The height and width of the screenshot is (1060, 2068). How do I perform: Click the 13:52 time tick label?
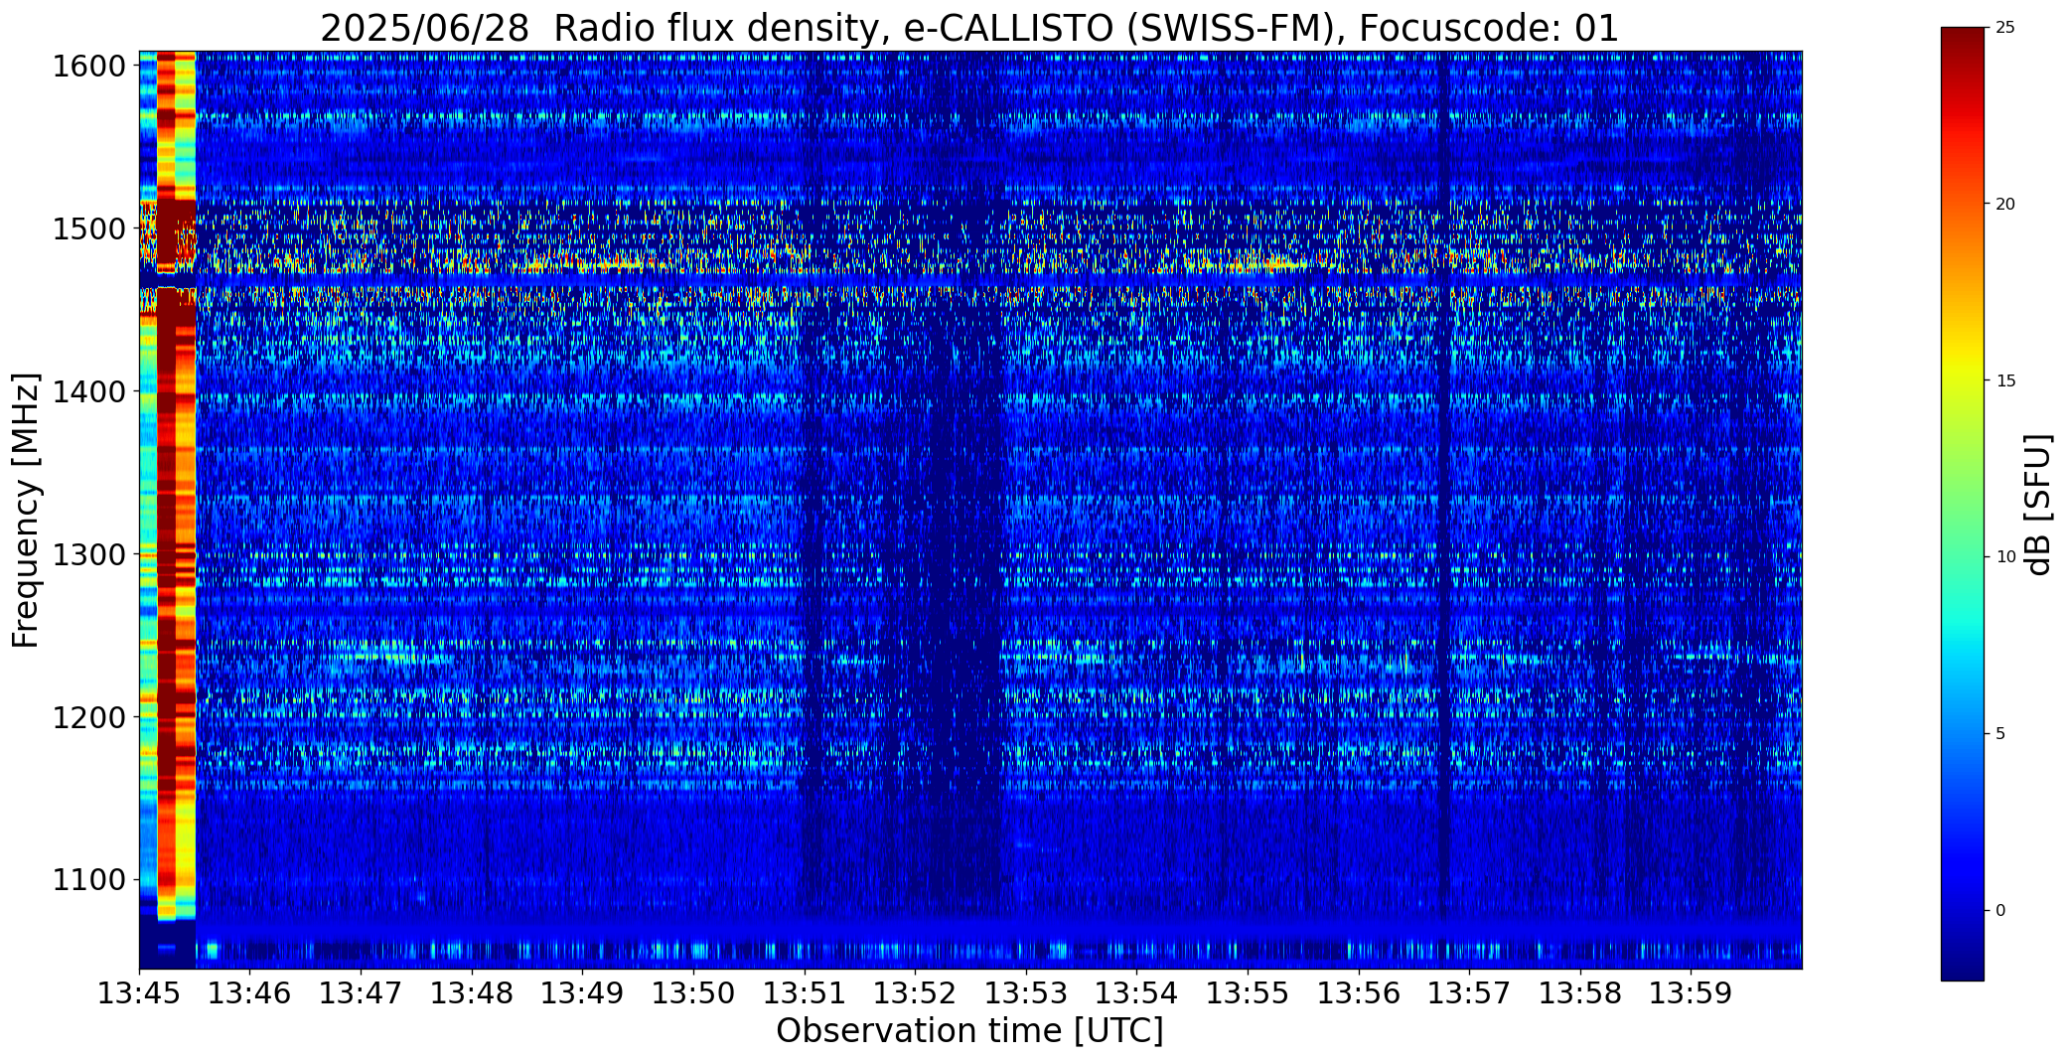pyautogui.click(x=916, y=993)
